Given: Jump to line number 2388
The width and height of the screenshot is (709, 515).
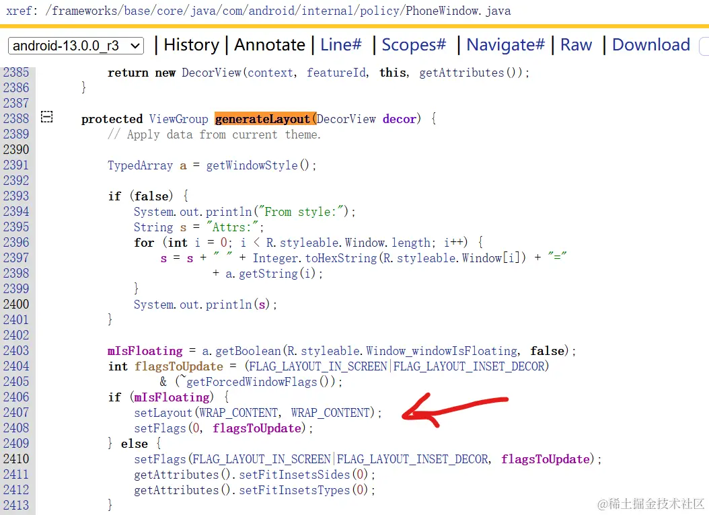Looking at the screenshot, I should pos(16,118).
